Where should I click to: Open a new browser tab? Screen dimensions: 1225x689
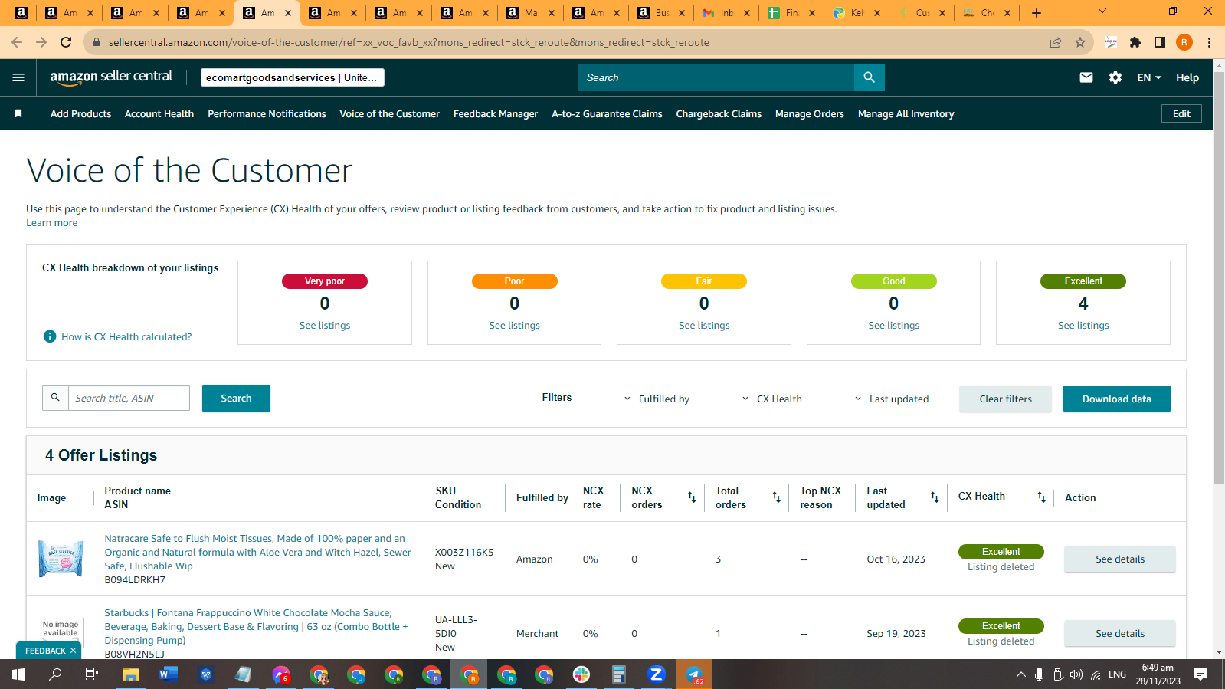pos(1037,13)
